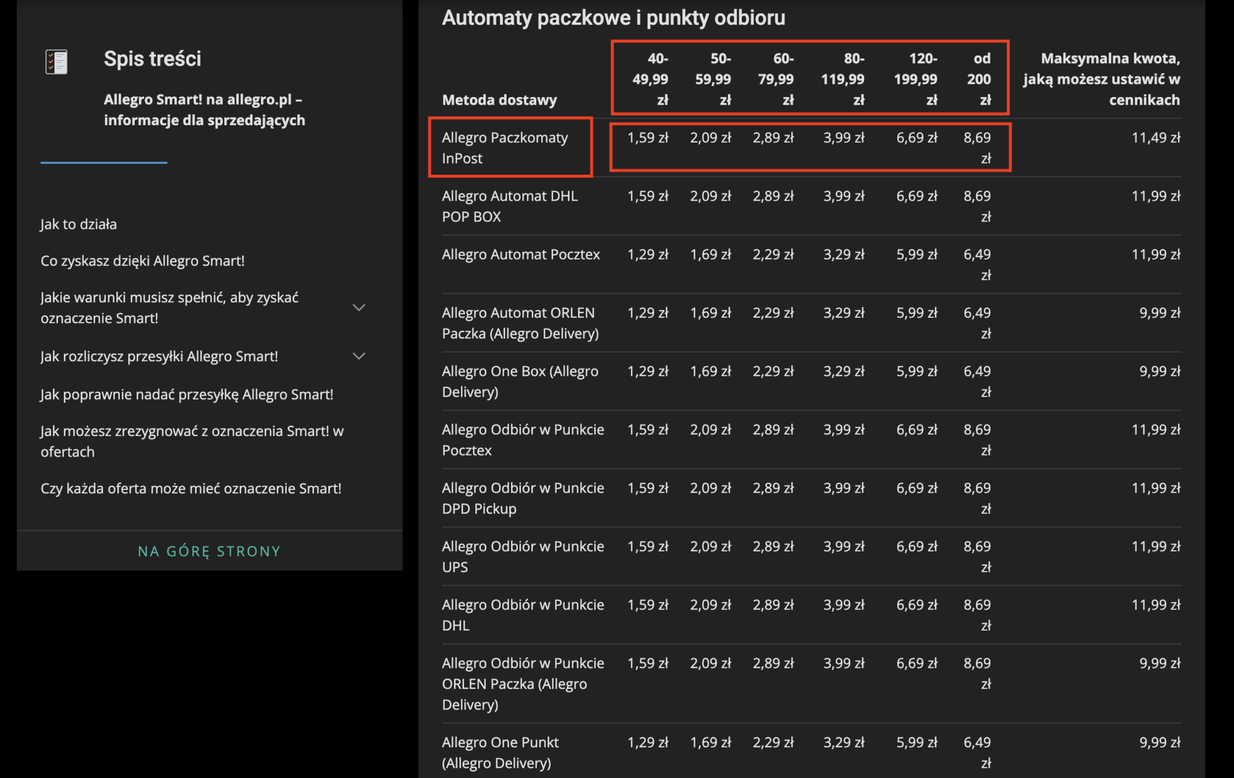Click the '80-119,99 zł' column header
Image resolution: width=1234 pixels, height=778 pixels.
coord(842,79)
